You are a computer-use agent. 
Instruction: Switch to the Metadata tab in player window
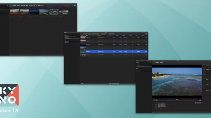coord(204,64)
